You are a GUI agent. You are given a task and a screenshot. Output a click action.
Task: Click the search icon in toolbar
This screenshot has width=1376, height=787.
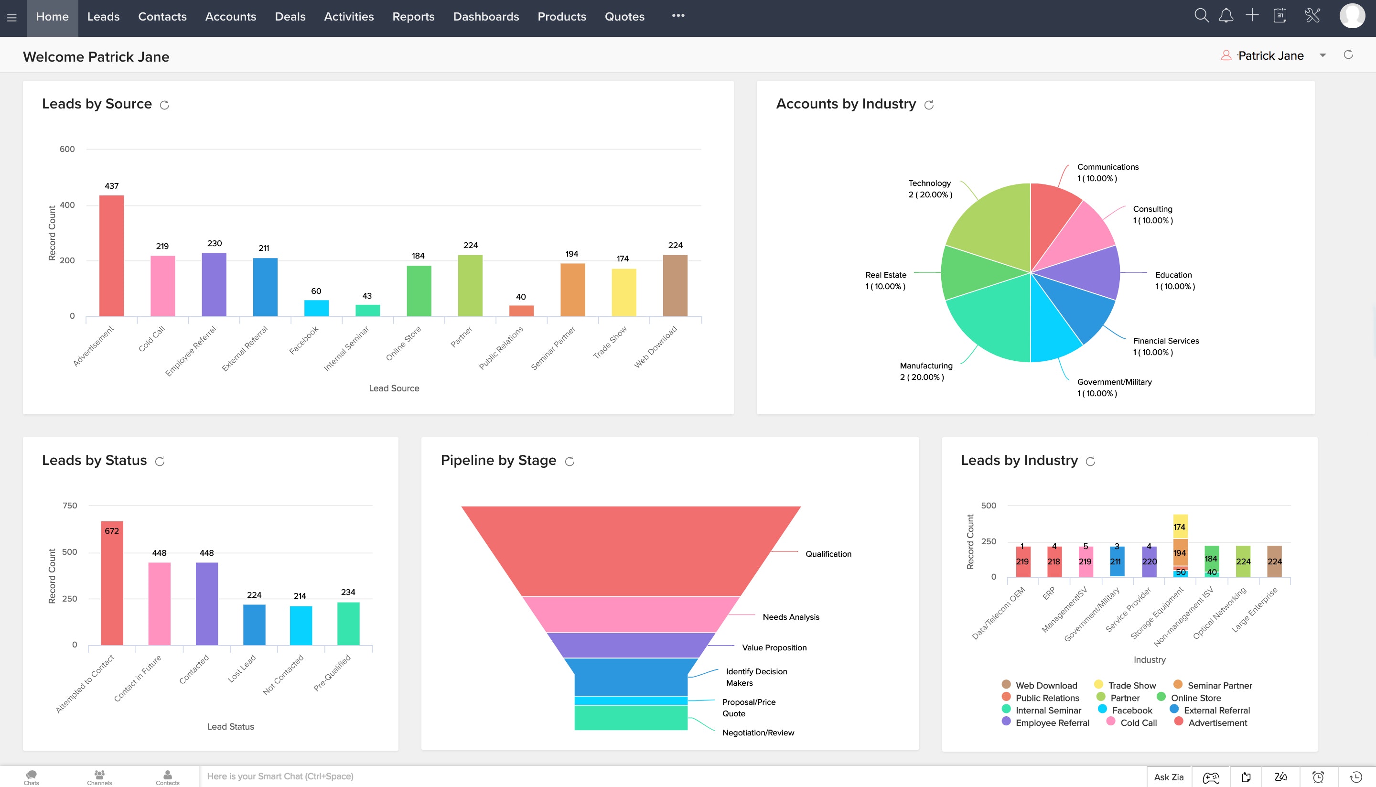tap(1201, 17)
